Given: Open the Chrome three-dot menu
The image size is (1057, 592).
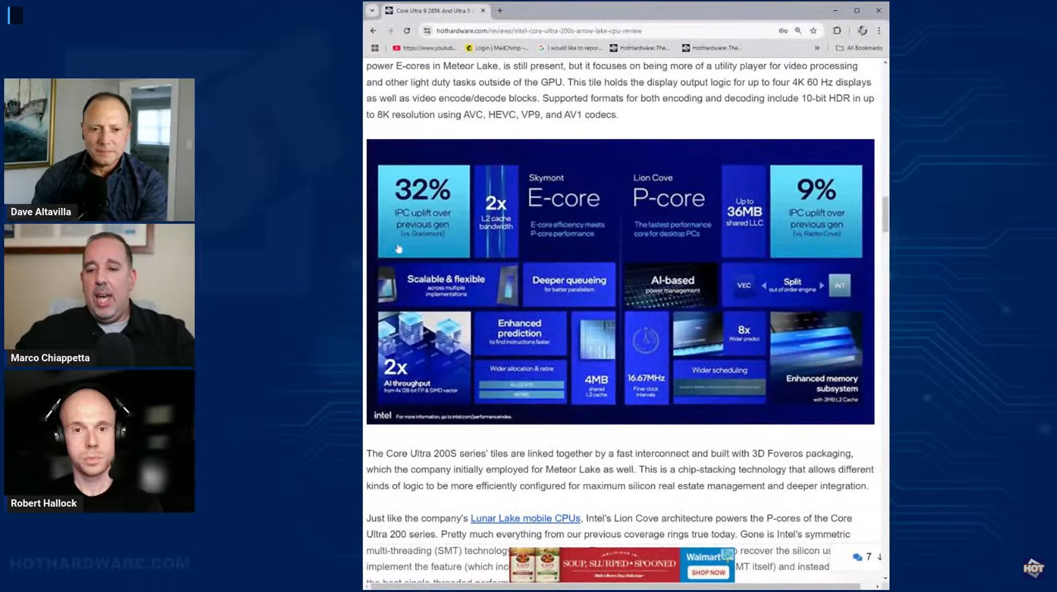Looking at the screenshot, I should [x=879, y=31].
